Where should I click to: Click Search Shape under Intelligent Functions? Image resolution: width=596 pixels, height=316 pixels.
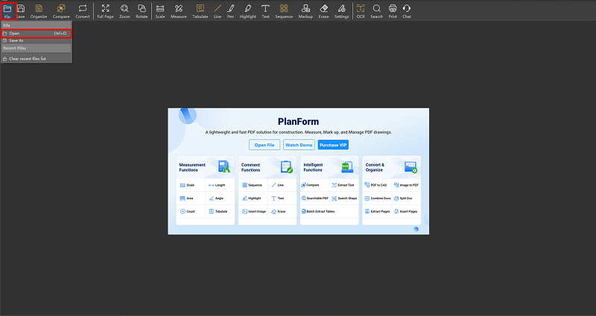(x=344, y=199)
